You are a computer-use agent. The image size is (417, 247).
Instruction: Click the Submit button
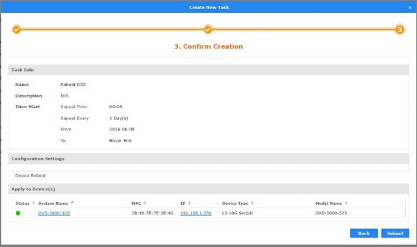tap(395, 233)
